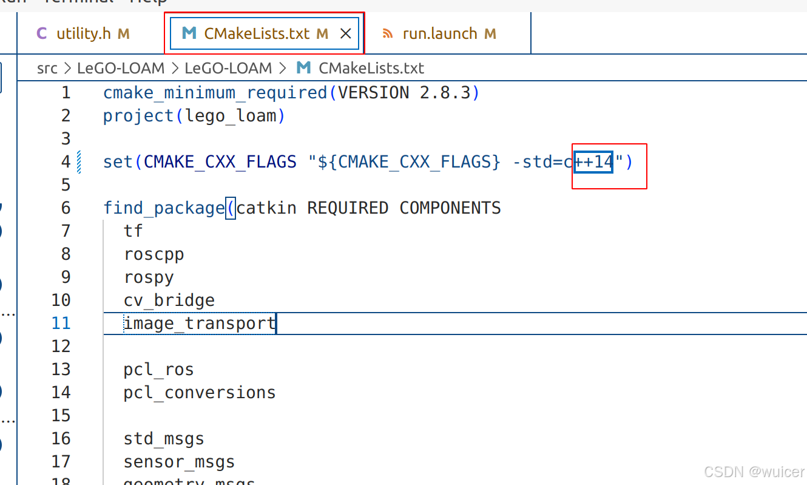Place cursor on cmake_minimum_required text
Viewport: 807px width, 485px height.
coord(215,93)
